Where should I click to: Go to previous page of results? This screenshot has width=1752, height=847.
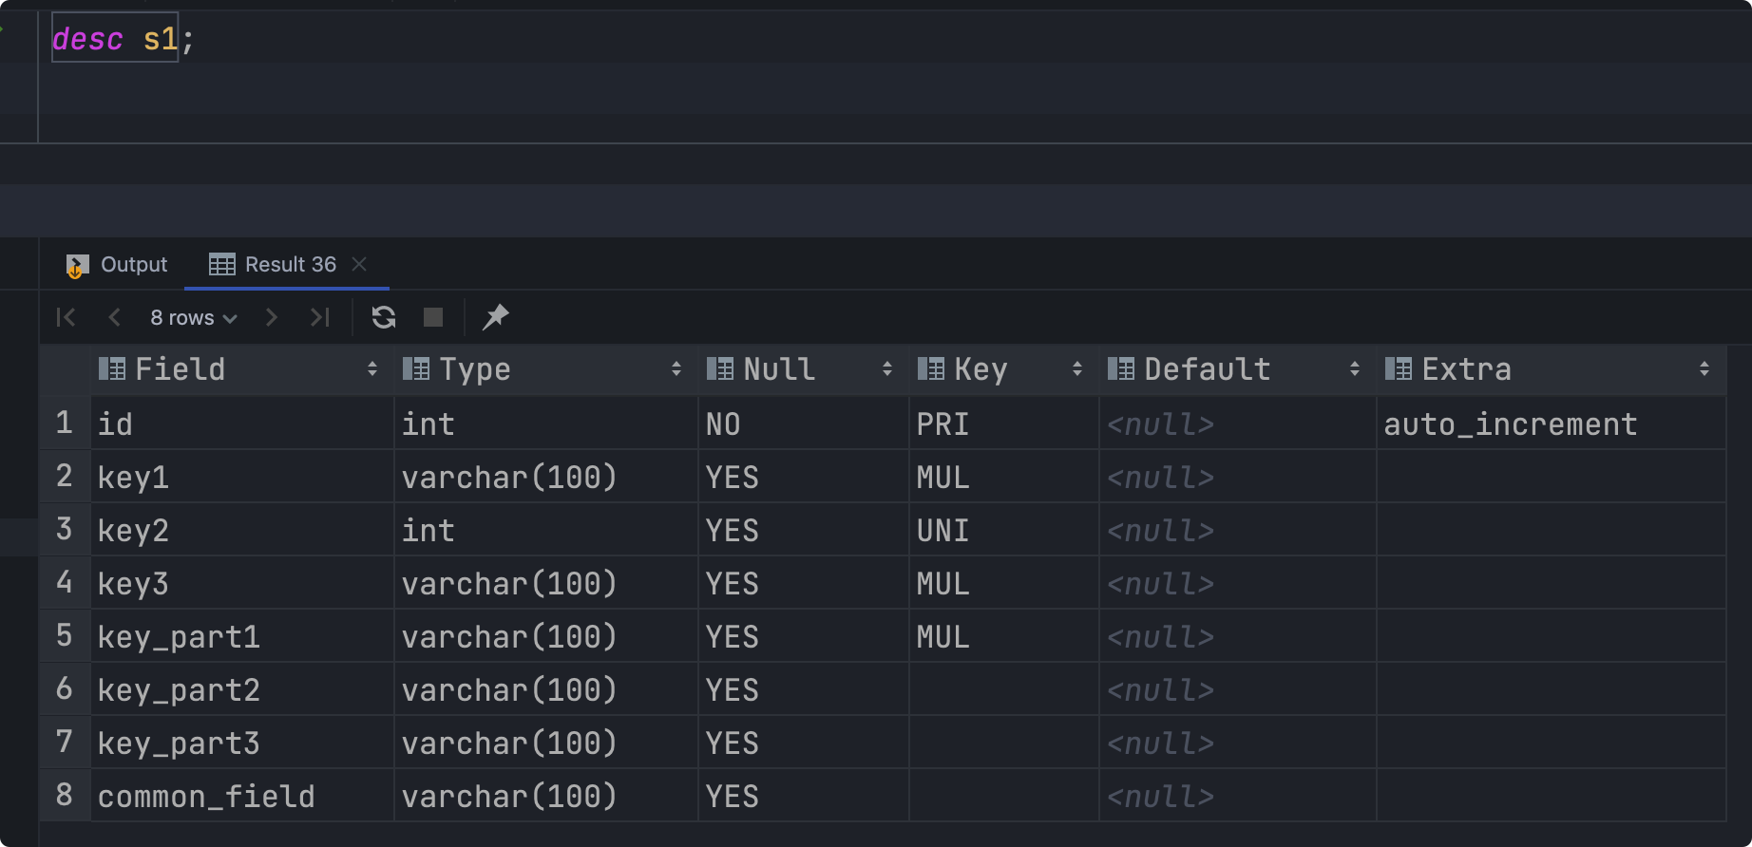115,317
